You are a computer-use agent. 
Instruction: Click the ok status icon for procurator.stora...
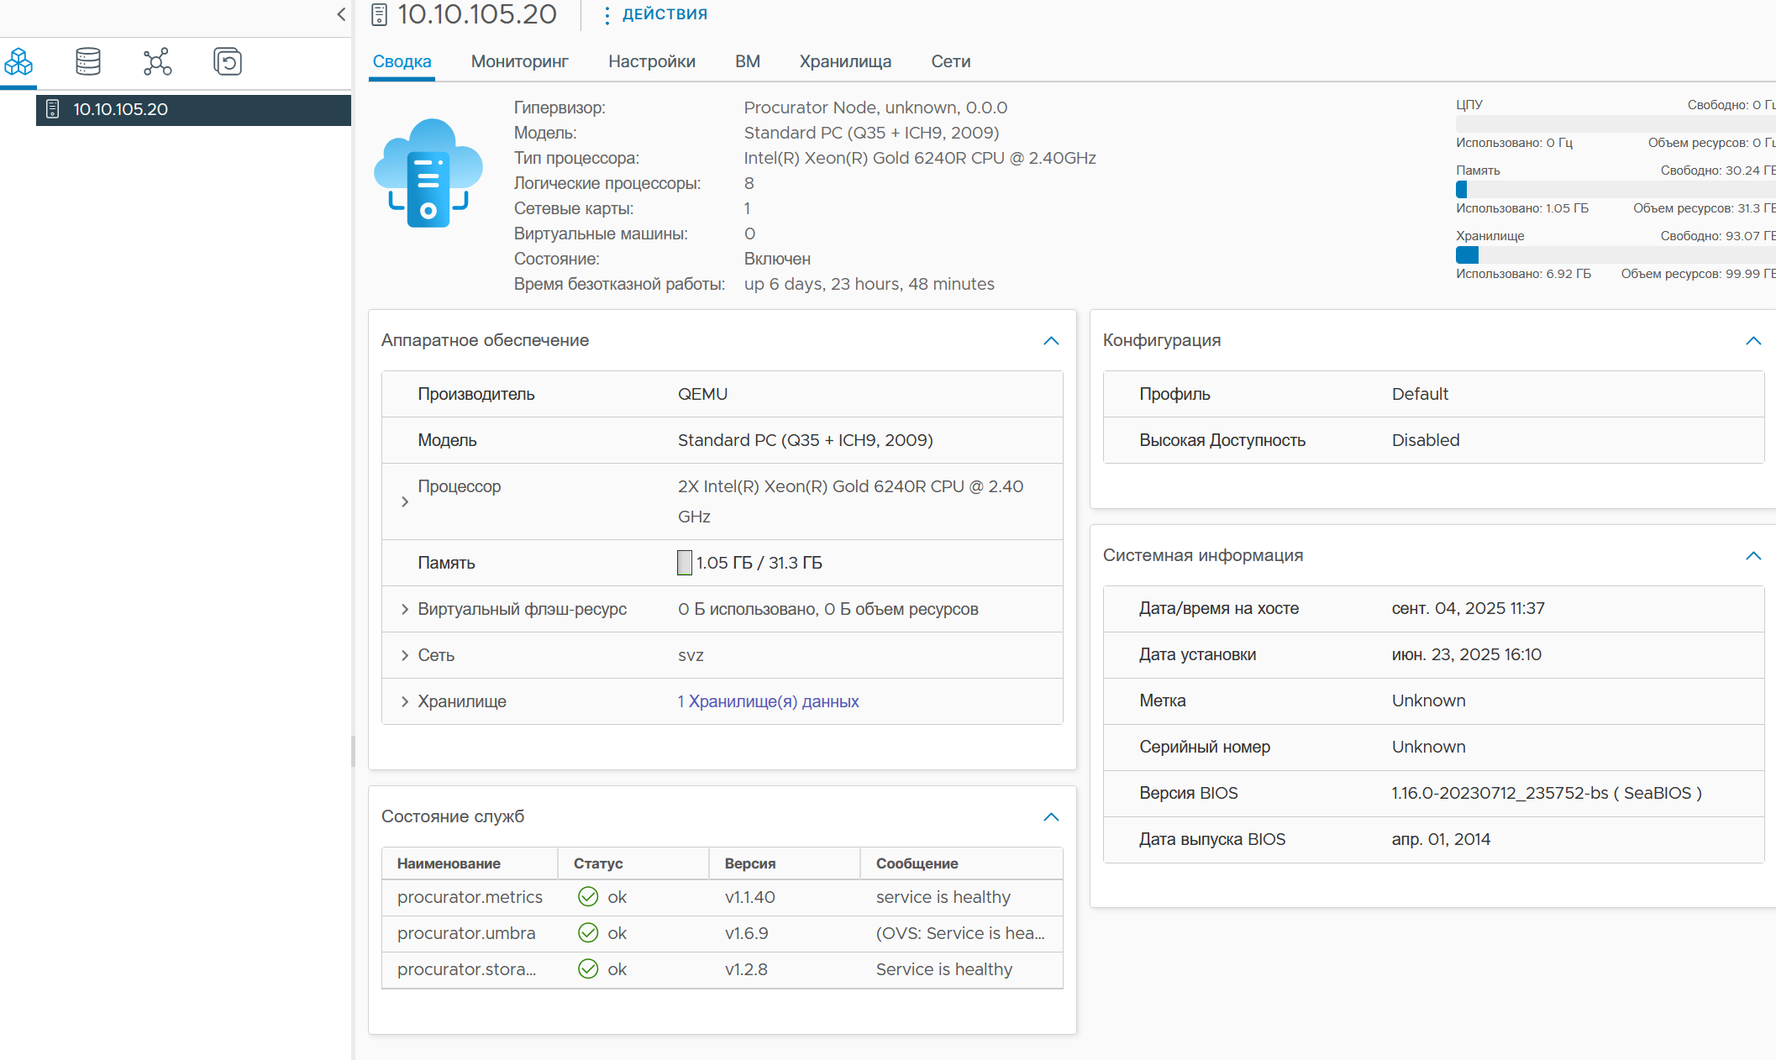click(588, 969)
